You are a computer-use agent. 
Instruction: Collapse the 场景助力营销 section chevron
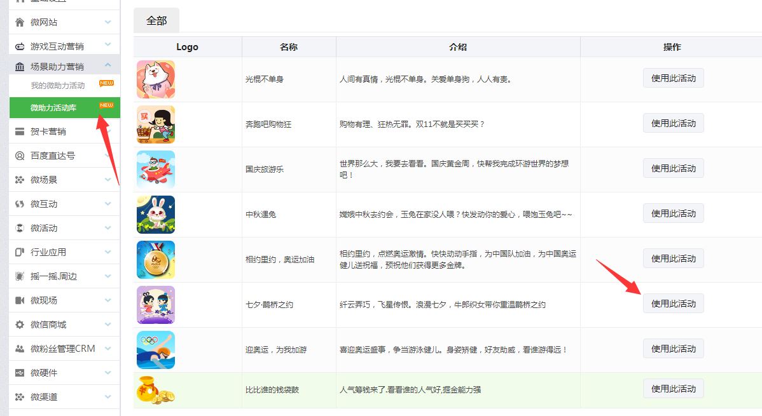108,65
